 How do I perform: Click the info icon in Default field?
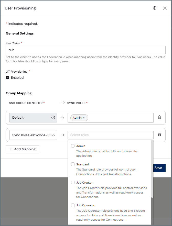tap(53, 117)
